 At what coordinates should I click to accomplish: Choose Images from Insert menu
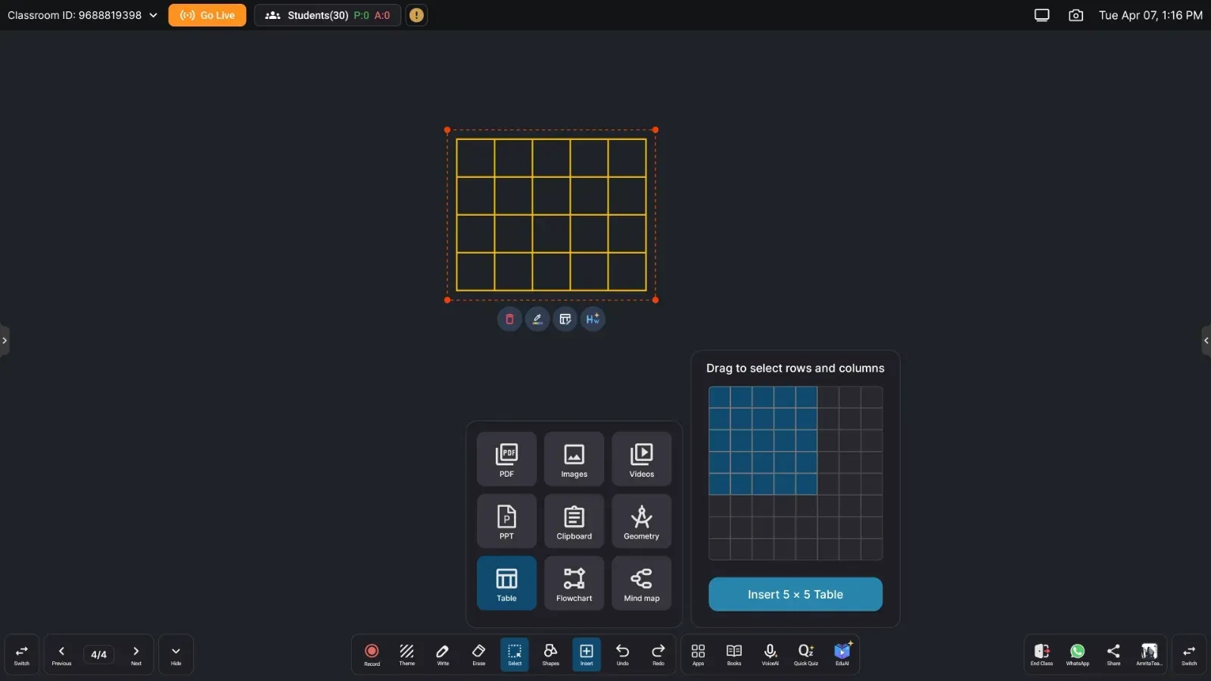point(574,459)
